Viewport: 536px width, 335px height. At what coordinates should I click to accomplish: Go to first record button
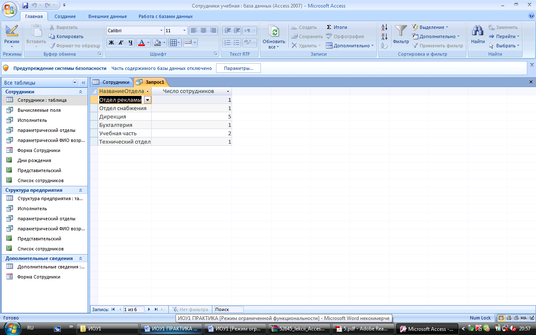(113, 309)
